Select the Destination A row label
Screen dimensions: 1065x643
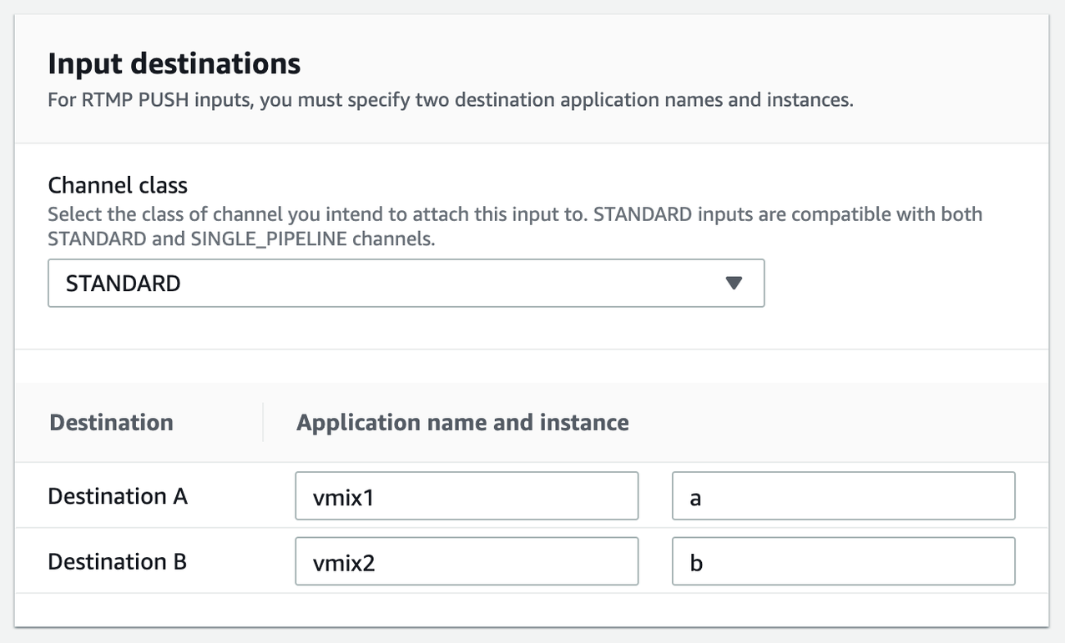coord(118,496)
